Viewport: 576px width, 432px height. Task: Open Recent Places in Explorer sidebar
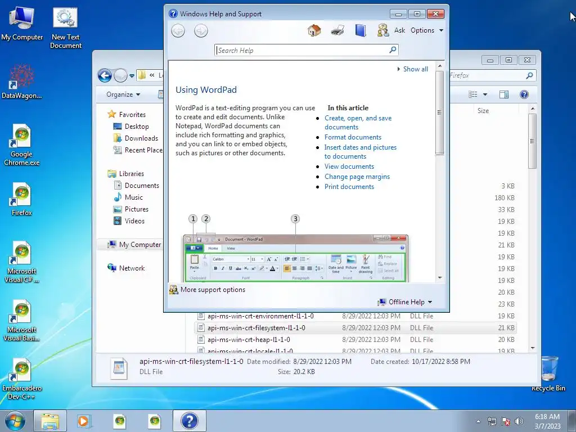[138, 150]
